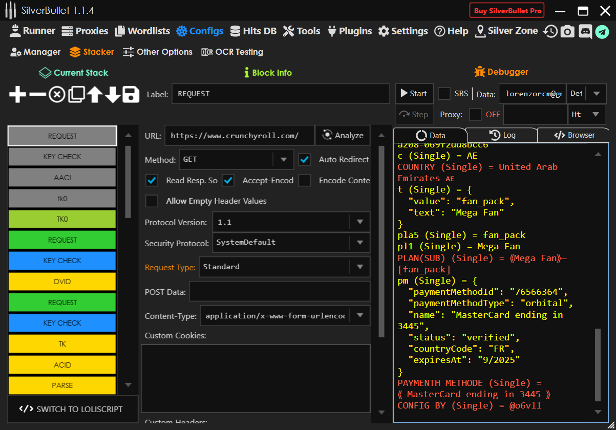Click the Label text field
The width and height of the screenshot is (616, 430).
(x=281, y=94)
